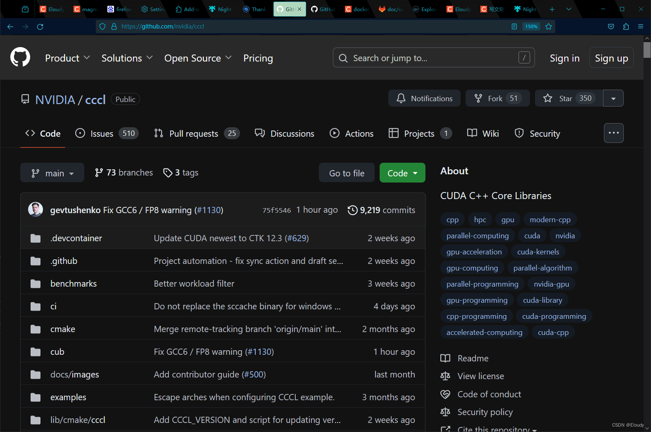Reload the current page
The image size is (651, 432).
40,26
